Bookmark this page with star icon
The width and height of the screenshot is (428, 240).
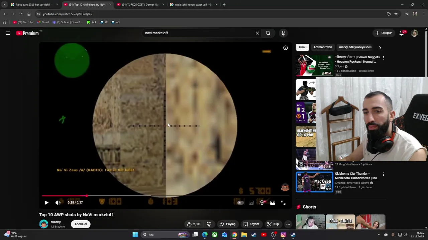point(396,14)
